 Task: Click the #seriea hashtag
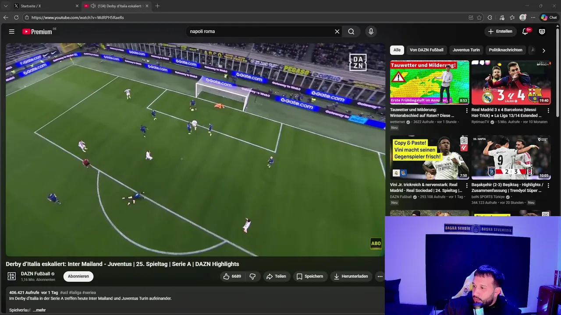click(x=89, y=293)
